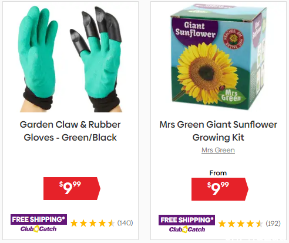Viewport: 289px width, 243px height.
Task: Click the Club Catch logo on the gloves card
Action: 38,229
